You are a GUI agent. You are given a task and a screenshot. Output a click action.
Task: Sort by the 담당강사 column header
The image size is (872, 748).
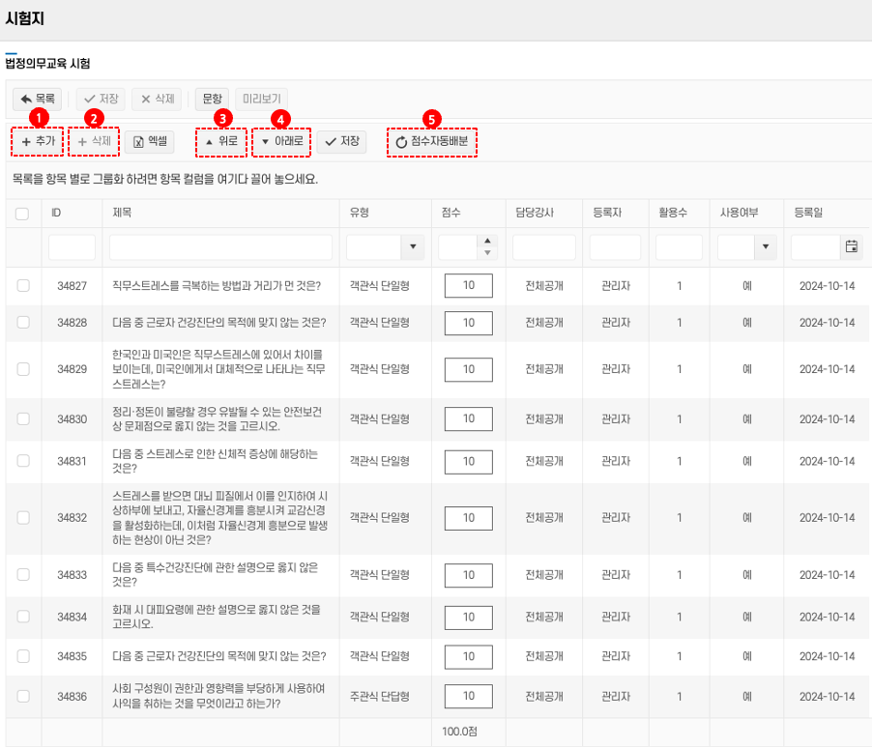(x=535, y=213)
